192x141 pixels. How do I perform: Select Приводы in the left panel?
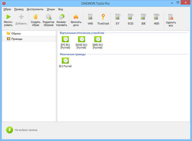(x=16, y=39)
